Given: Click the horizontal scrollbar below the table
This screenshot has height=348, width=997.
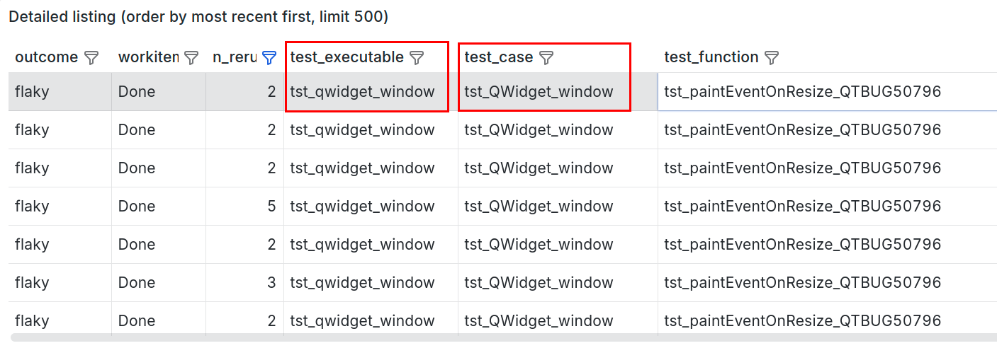Looking at the screenshot, I should click(496, 338).
